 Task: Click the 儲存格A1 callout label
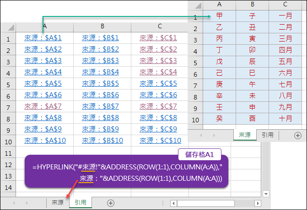click(x=199, y=154)
